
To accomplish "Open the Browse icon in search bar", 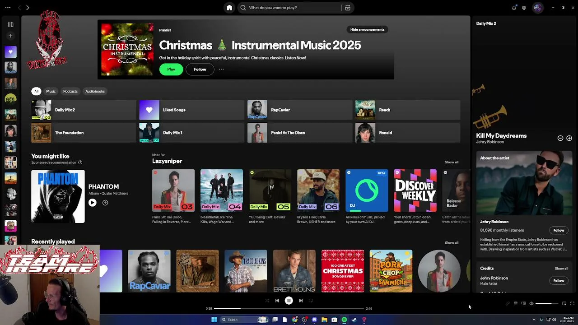I will pyautogui.click(x=348, y=8).
